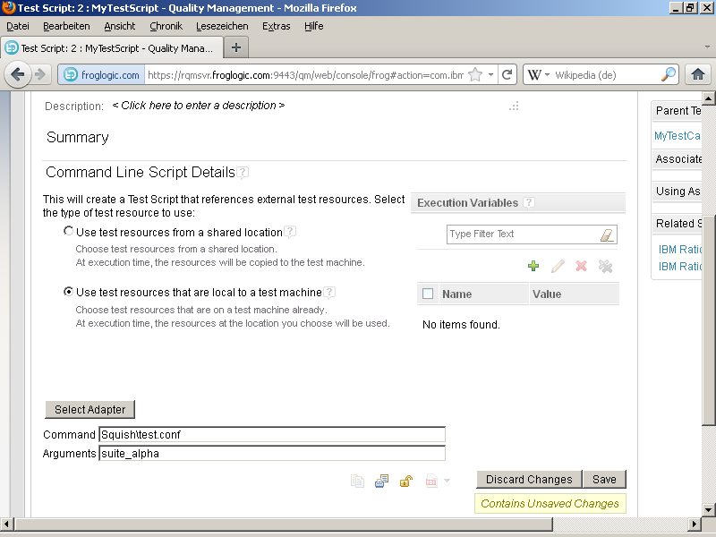The image size is (716, 537).
Task: Click the pencil edit variable icon
Action: [x=558, y=266]
